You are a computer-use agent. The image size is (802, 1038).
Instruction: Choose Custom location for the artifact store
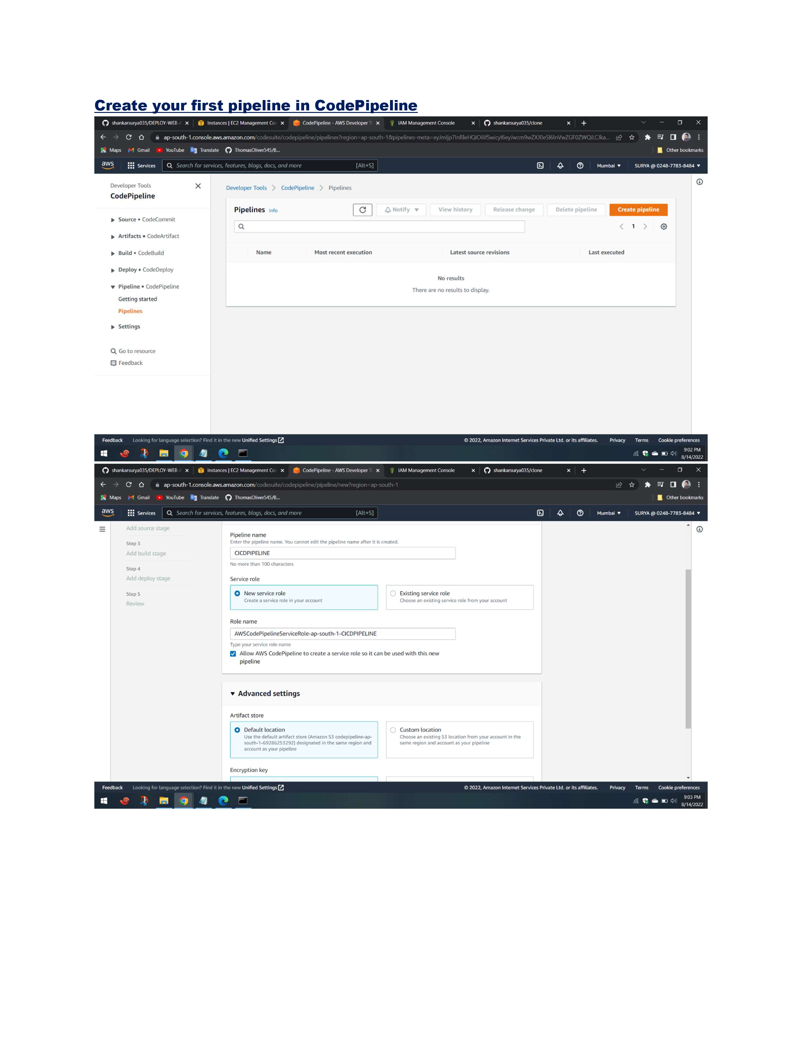pos(393,729)
